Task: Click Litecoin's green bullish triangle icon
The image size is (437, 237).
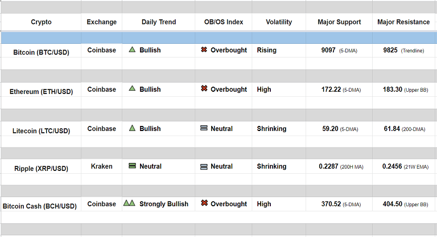Action: pyautogui.click(x=132, y=128)
